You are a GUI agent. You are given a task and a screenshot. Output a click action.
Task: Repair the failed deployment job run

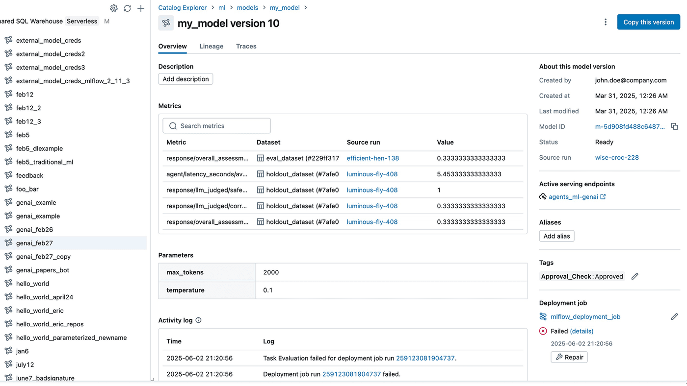(x=569, y=357)
